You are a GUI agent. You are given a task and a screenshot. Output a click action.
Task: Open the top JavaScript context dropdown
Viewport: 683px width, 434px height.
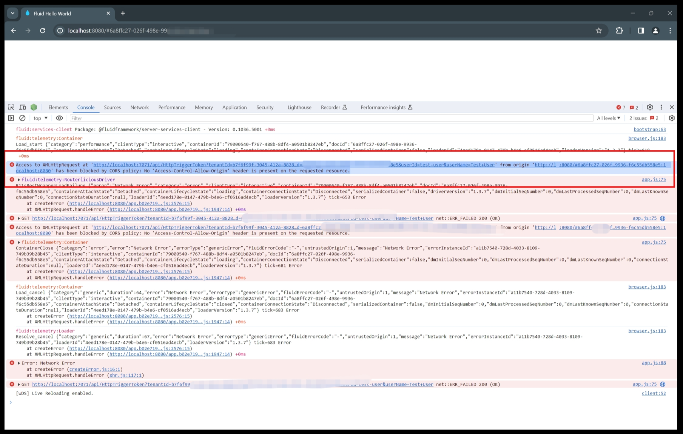[x=40, y=118]
